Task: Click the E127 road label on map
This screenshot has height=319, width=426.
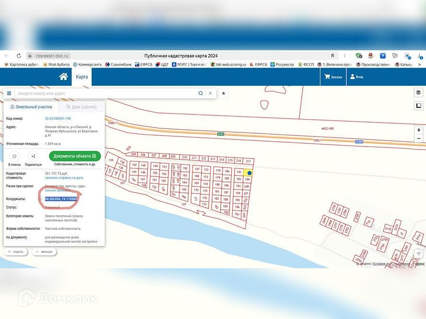Action: coord(221,134)
